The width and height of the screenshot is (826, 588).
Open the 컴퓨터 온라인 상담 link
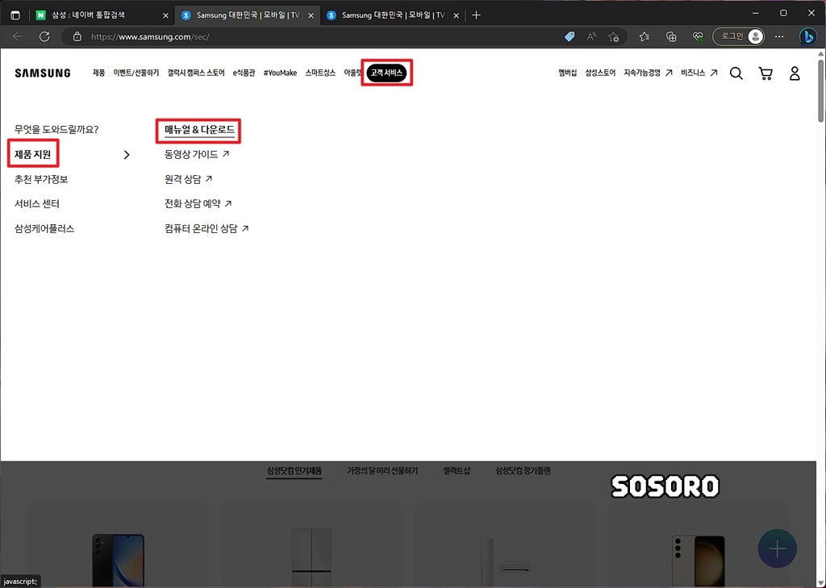pos(206,229)
